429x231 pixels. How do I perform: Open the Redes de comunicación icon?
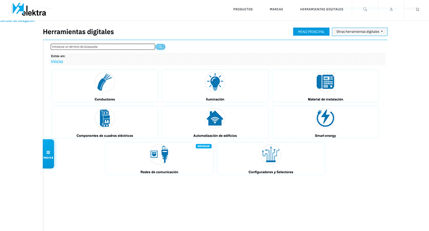tap(159, 155)
